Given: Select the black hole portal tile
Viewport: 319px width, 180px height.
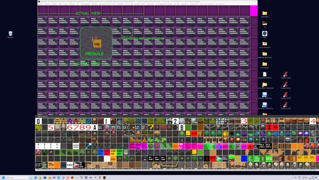Looking at the screenshot, I should [232, 134].
